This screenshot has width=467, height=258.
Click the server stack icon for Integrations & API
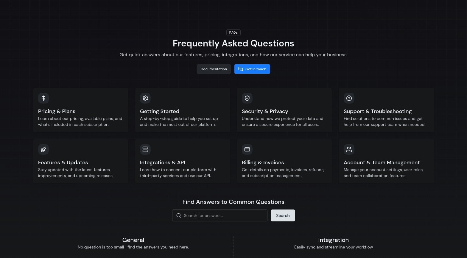coord(145,149)
